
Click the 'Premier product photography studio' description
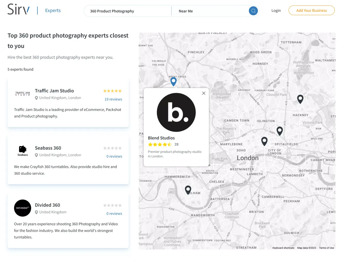[175, 154]
